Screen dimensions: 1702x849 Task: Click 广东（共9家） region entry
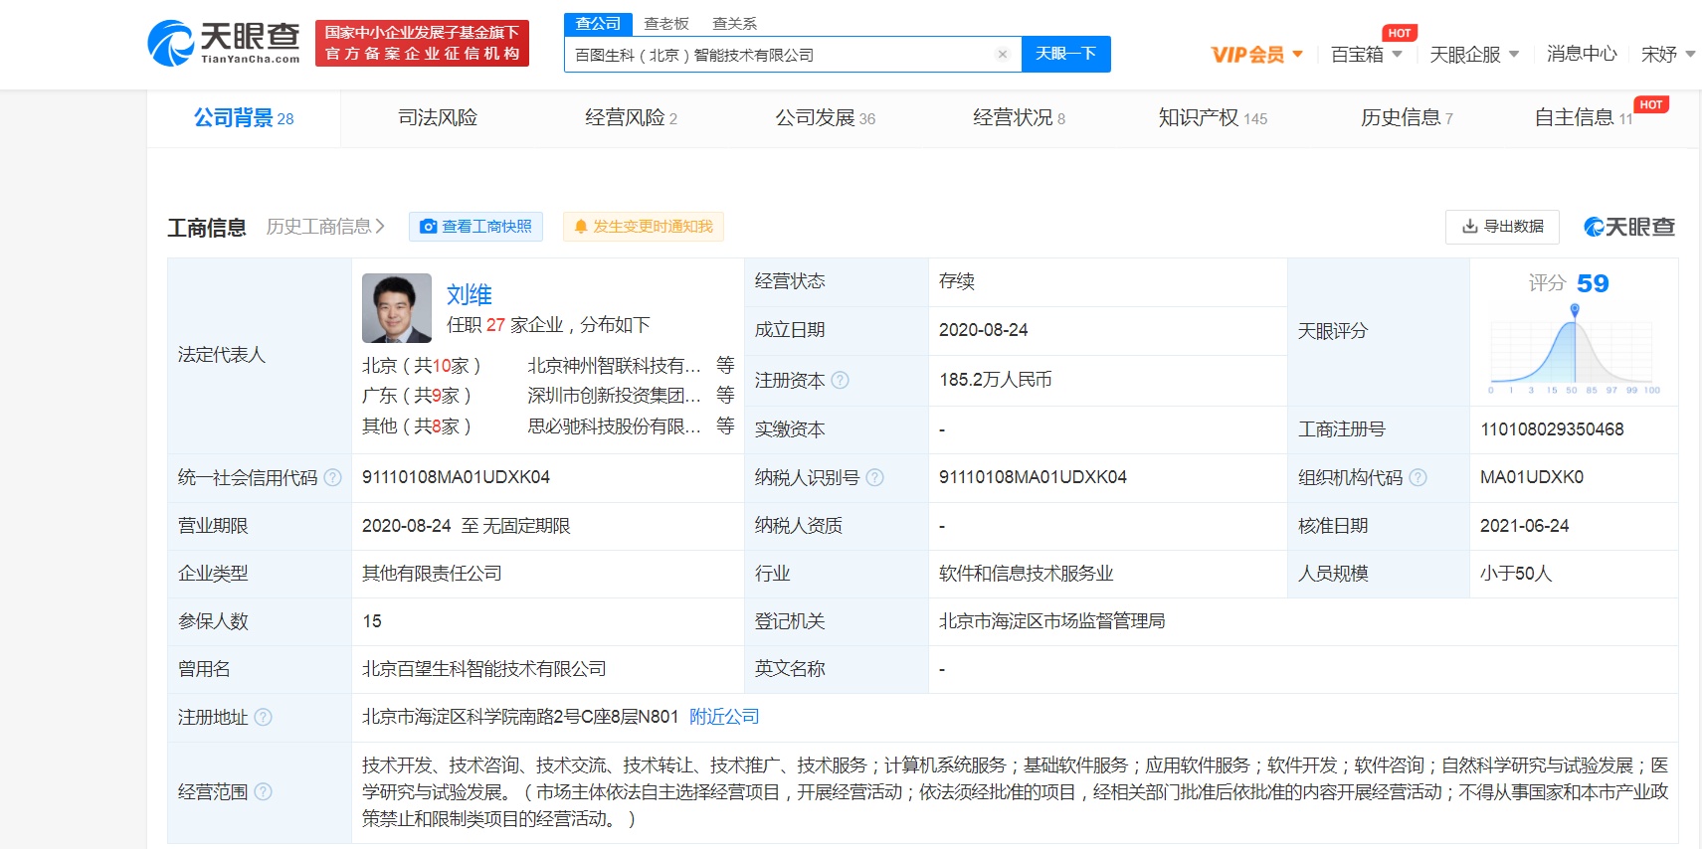tap(417, 396)
